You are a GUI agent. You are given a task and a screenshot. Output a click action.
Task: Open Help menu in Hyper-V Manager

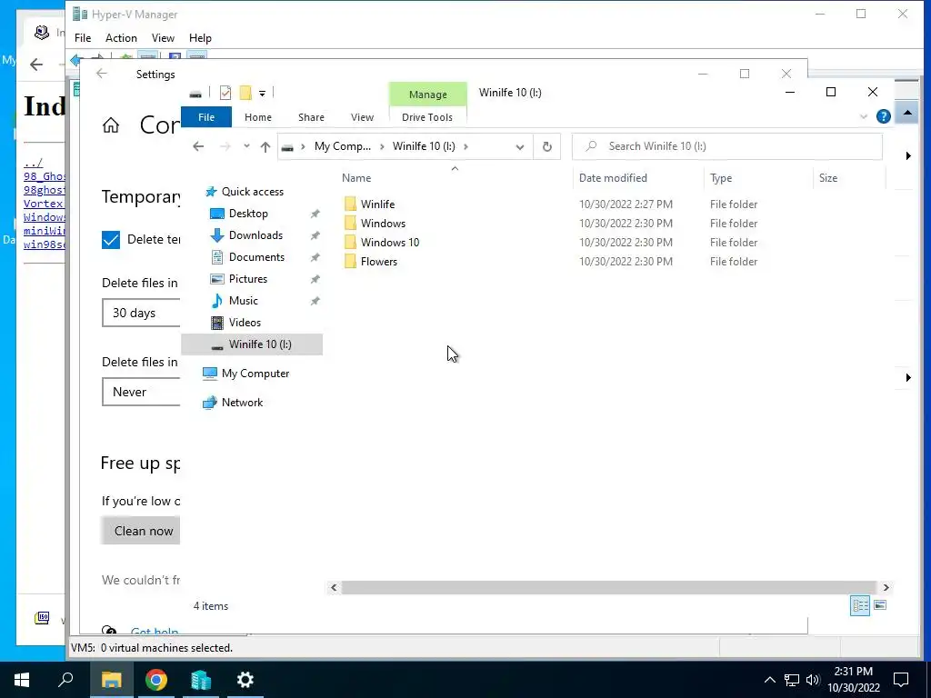tap(200, 38)
